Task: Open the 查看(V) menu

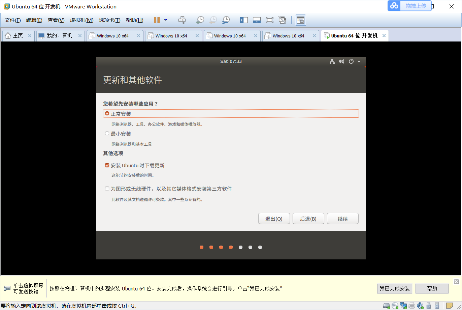Action: [56, 20]
